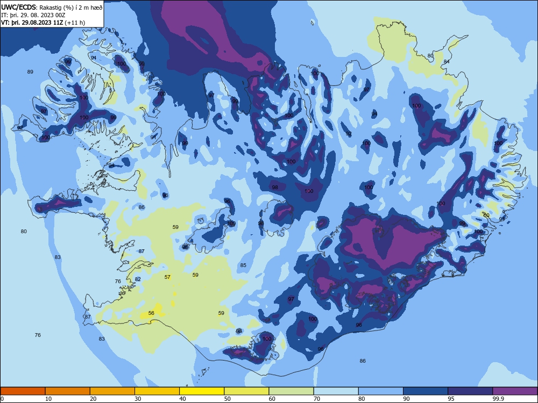Click the bright yellow 40–50 legend swatch

point(202,391)
